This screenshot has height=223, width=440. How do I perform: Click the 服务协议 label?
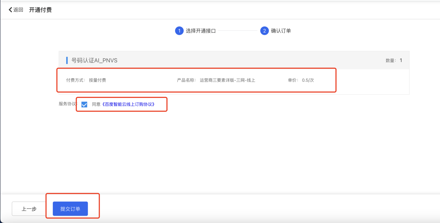tap(67, 104)
